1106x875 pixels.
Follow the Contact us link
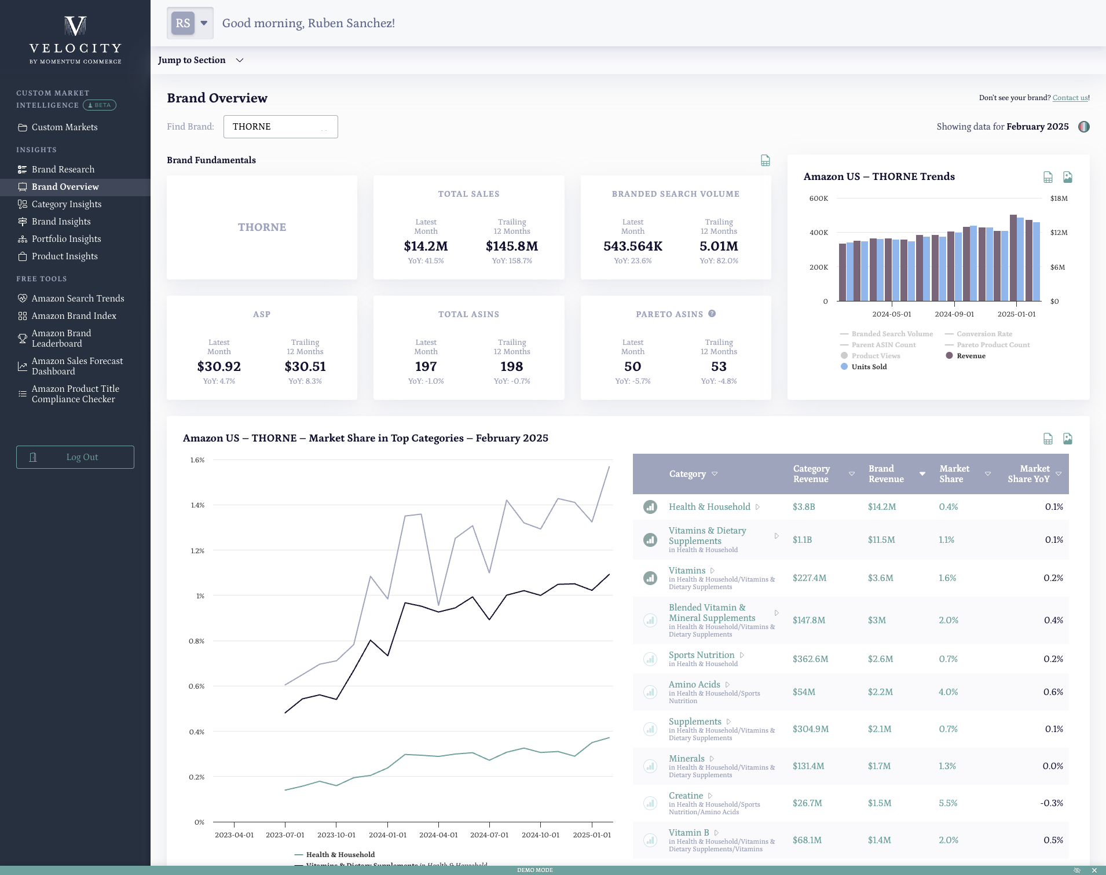coord(1070,98)
